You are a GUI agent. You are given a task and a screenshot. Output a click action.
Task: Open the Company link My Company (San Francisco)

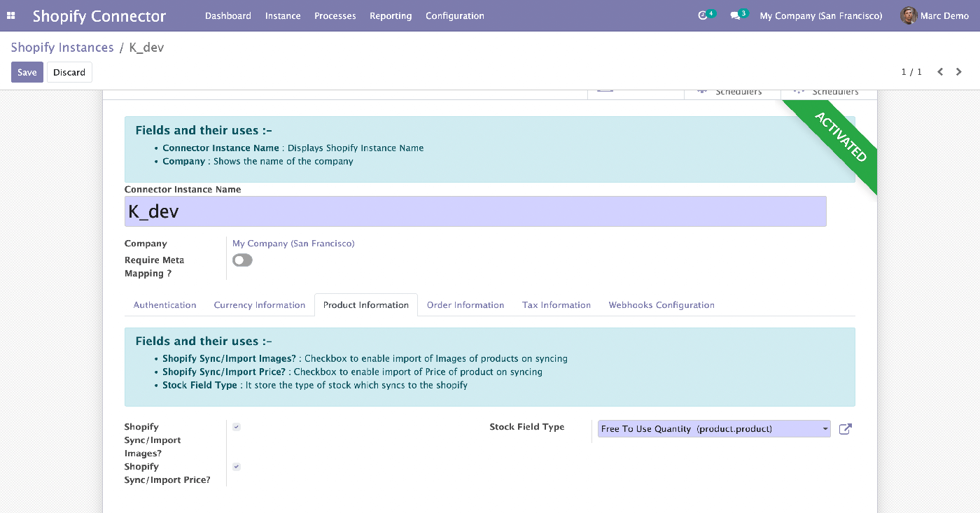(293, 244)
